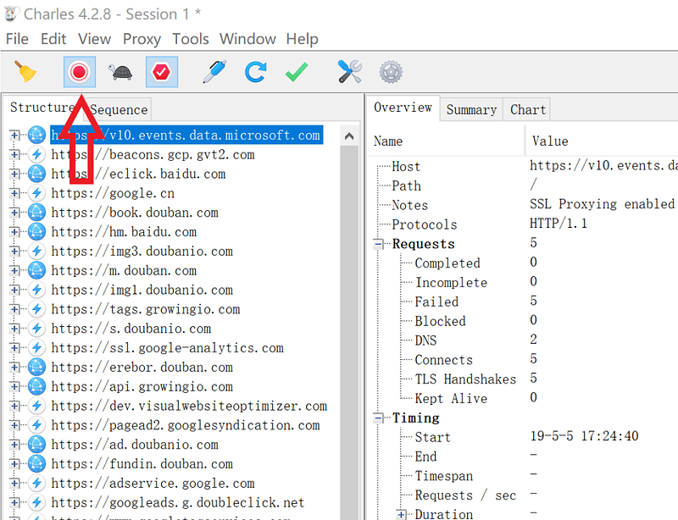Image resolution: width=678 pixels, height=520 pixels.
Task: Click the lightning icon beside img3.doubanio.com
Action: [x=36, y=252]
